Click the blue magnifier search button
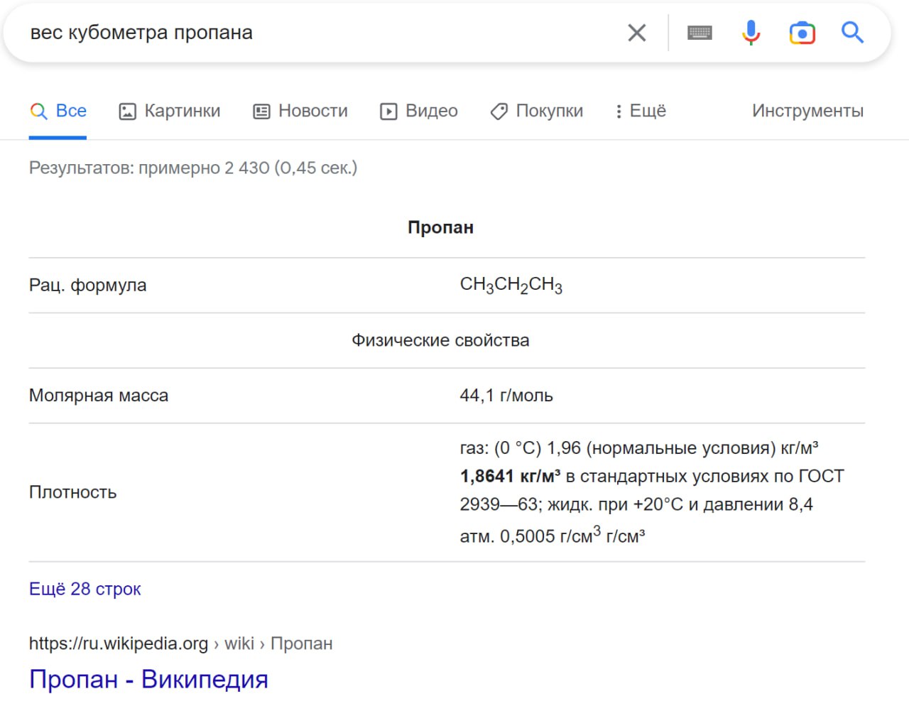909x711 pixels. click(852, 33)
